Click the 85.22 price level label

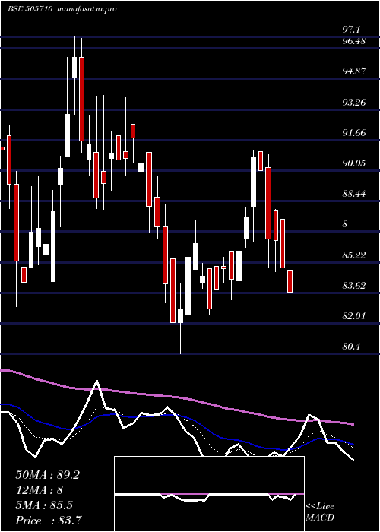354,255
